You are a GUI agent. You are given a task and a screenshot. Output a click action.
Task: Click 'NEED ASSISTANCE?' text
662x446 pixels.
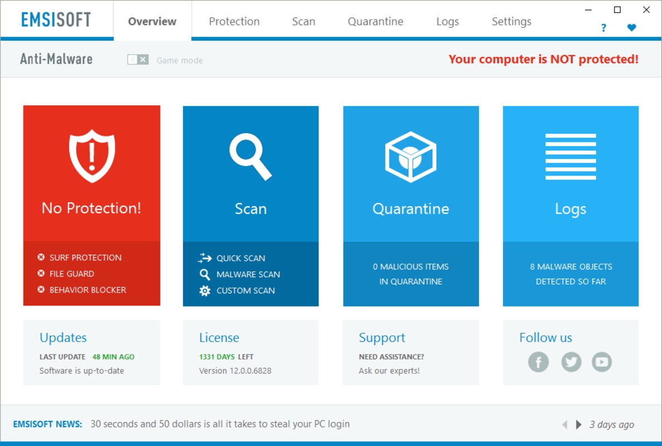392,357
